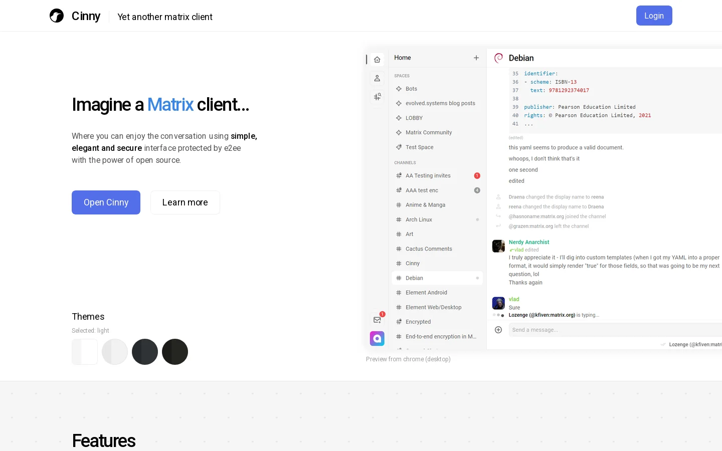This screenshot has height=451, width=722.
Task: Open the people icon below the Home icon
Action: (x=377, y=78)
